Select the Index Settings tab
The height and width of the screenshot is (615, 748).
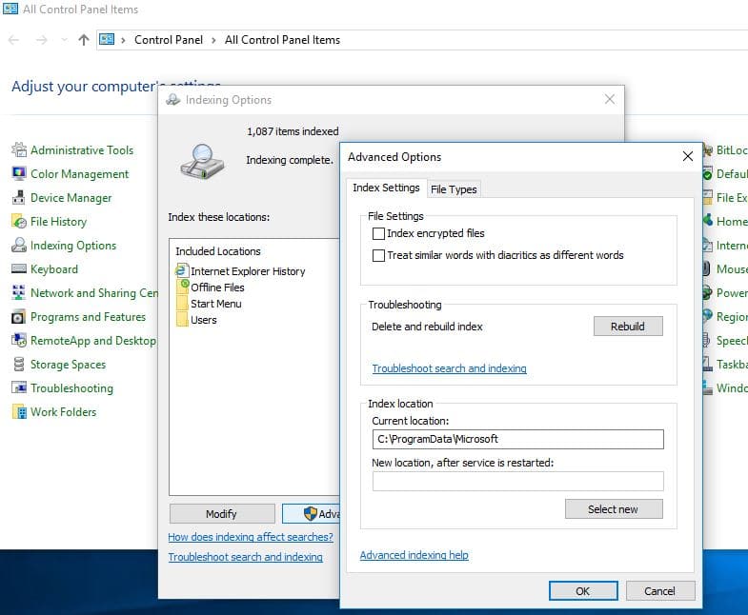pyautogui.click(x=386, y=188)
